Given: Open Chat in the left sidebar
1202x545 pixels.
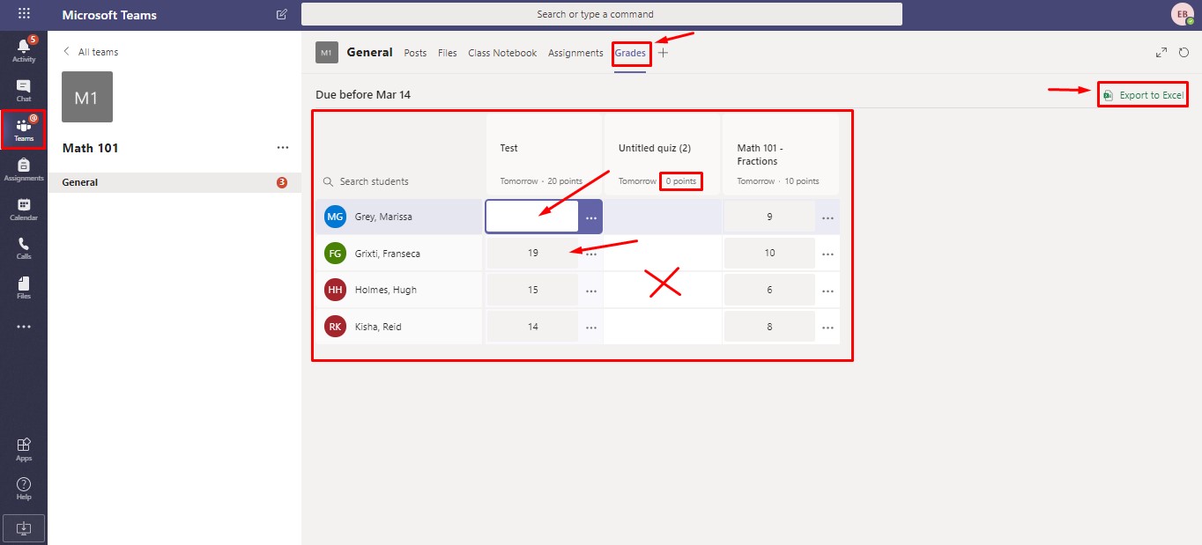Looking at the screenshot, I should [x=24, y=90].
